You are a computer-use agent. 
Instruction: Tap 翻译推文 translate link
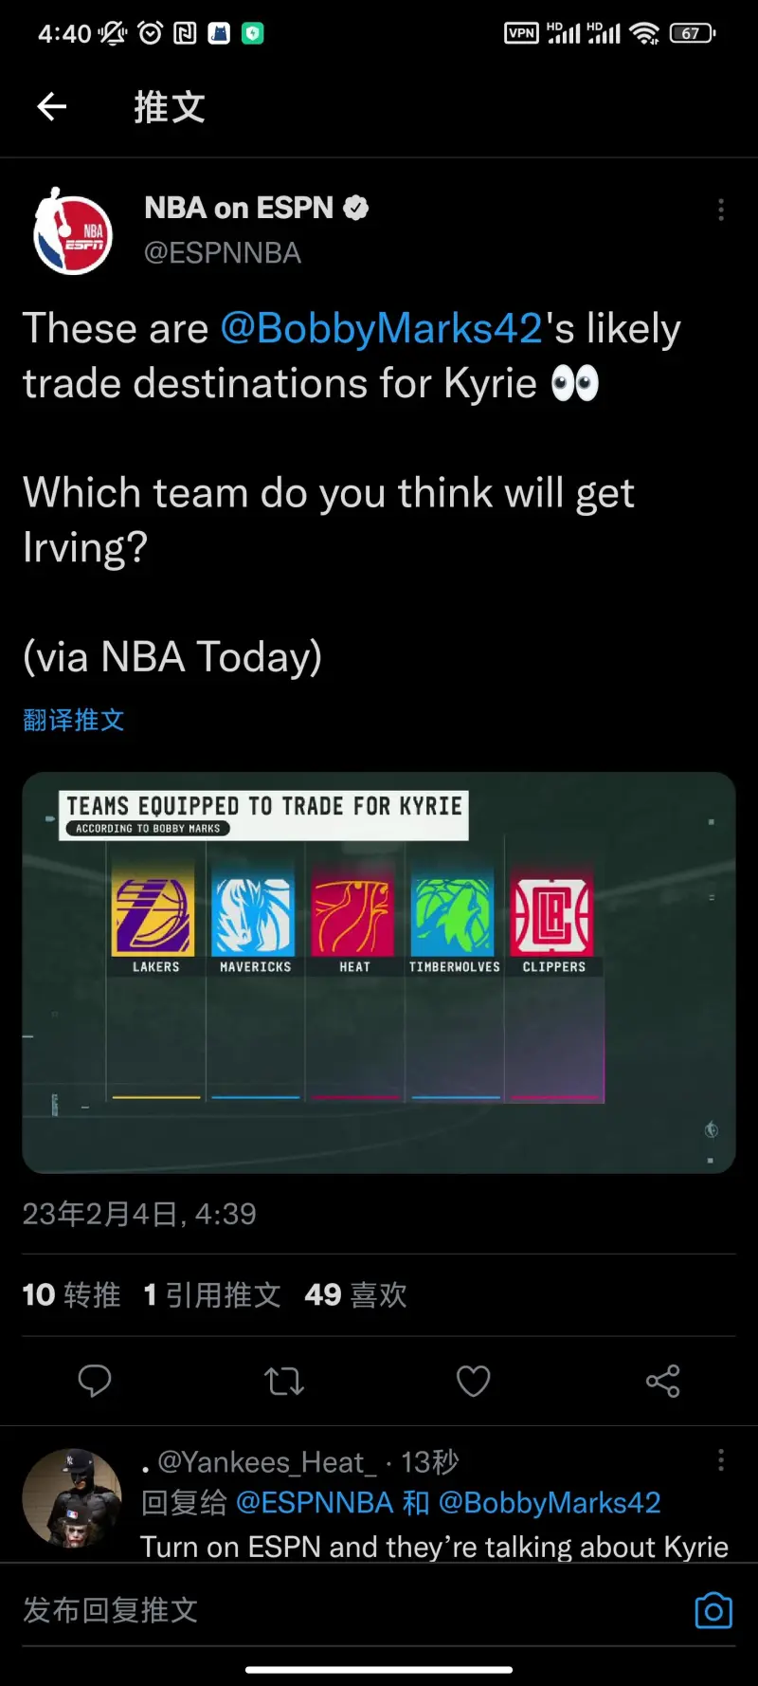click(x=74, y=720)
